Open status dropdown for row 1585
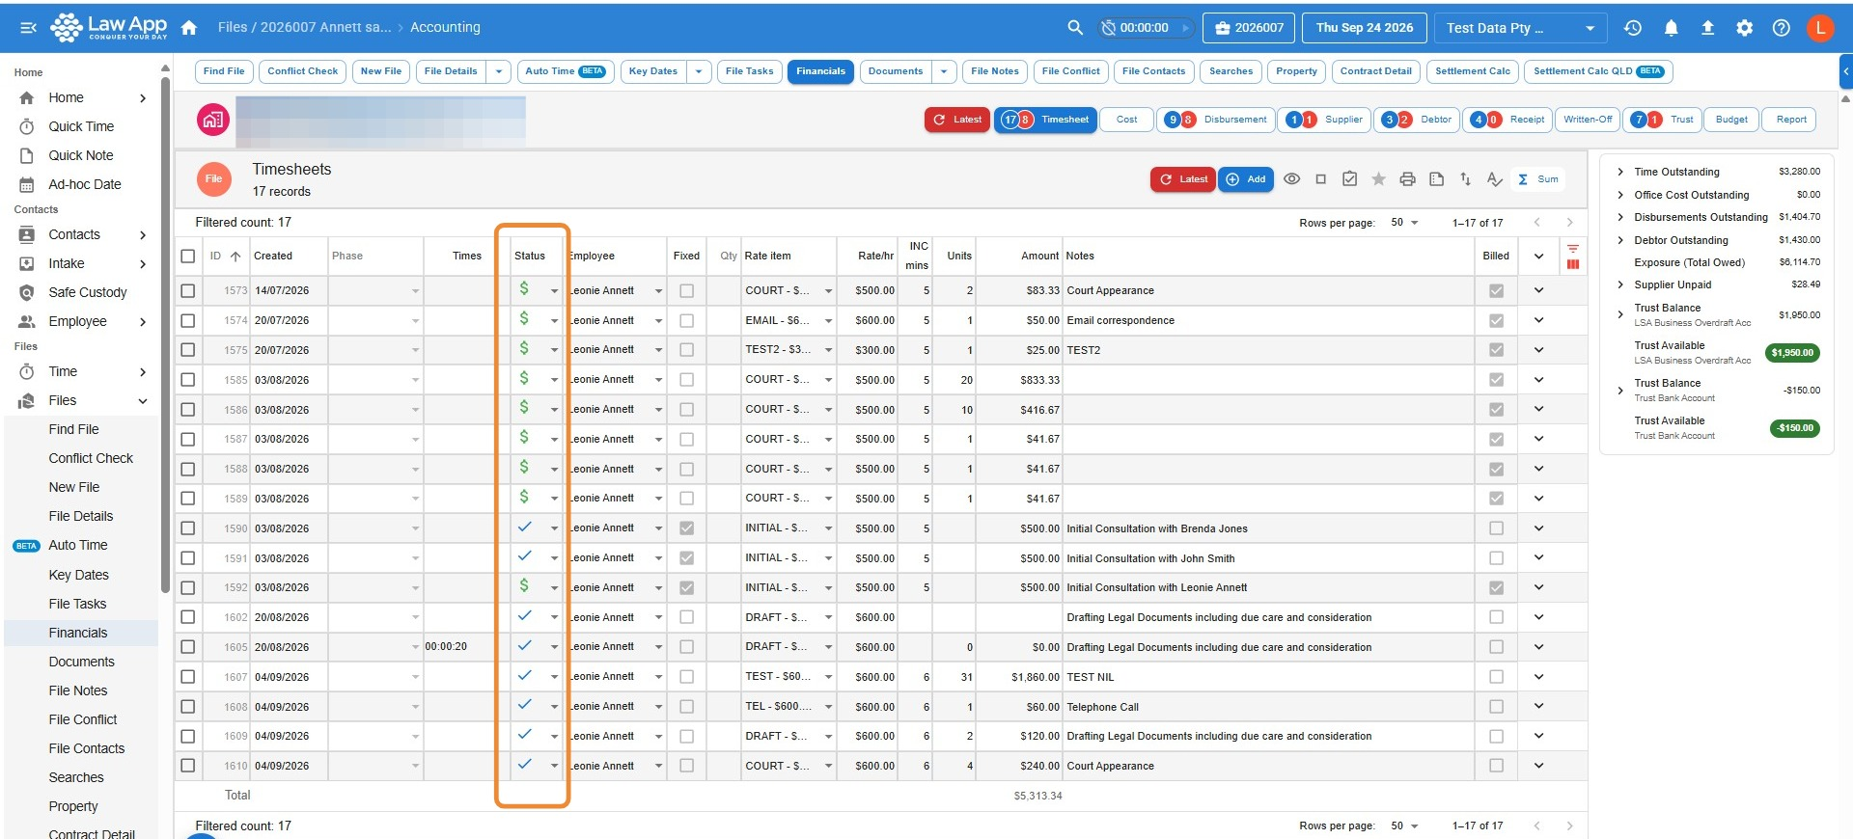1853x839 pixels. 554,380
